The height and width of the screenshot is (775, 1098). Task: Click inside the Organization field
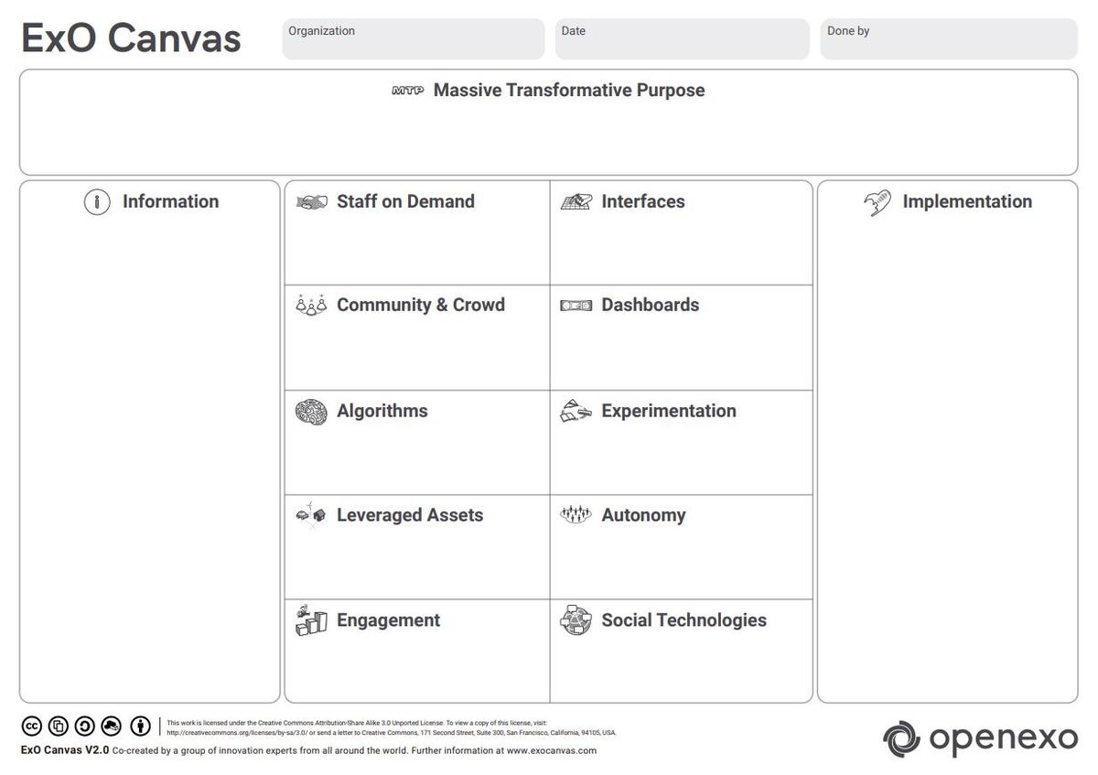coord(412,38)
